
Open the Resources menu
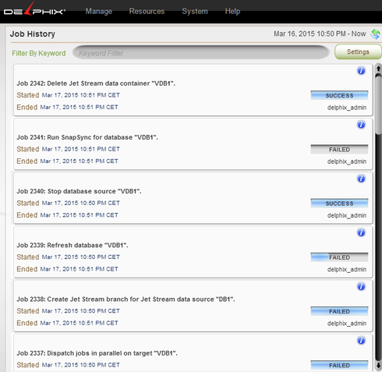coord(147,11)
